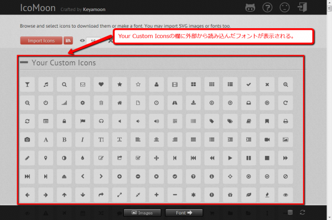Select the home house icon
332x220 pixels.
point(120,103)
